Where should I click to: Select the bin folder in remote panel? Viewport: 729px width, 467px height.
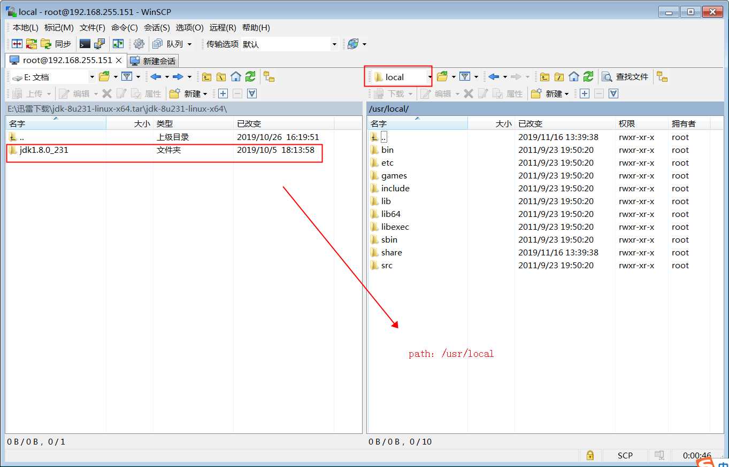[x=388, y=150]
